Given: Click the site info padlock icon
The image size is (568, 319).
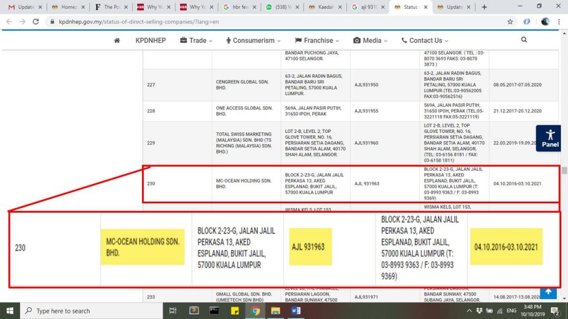Looking at the screenshot, I should [52, 22].
